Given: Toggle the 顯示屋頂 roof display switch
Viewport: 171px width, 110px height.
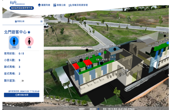Looking at the screenshot, I should click(22, 81).
